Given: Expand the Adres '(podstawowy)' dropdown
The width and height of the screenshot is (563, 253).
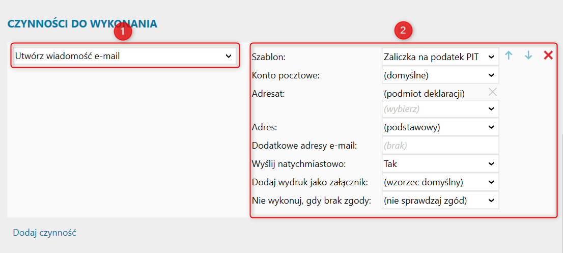Looking at the screenshot, I should pyautogui.click(x=440, y=127).
